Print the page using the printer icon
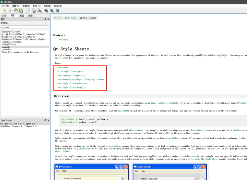This screenshot has width=247, height=180. [x=34, y=11]
